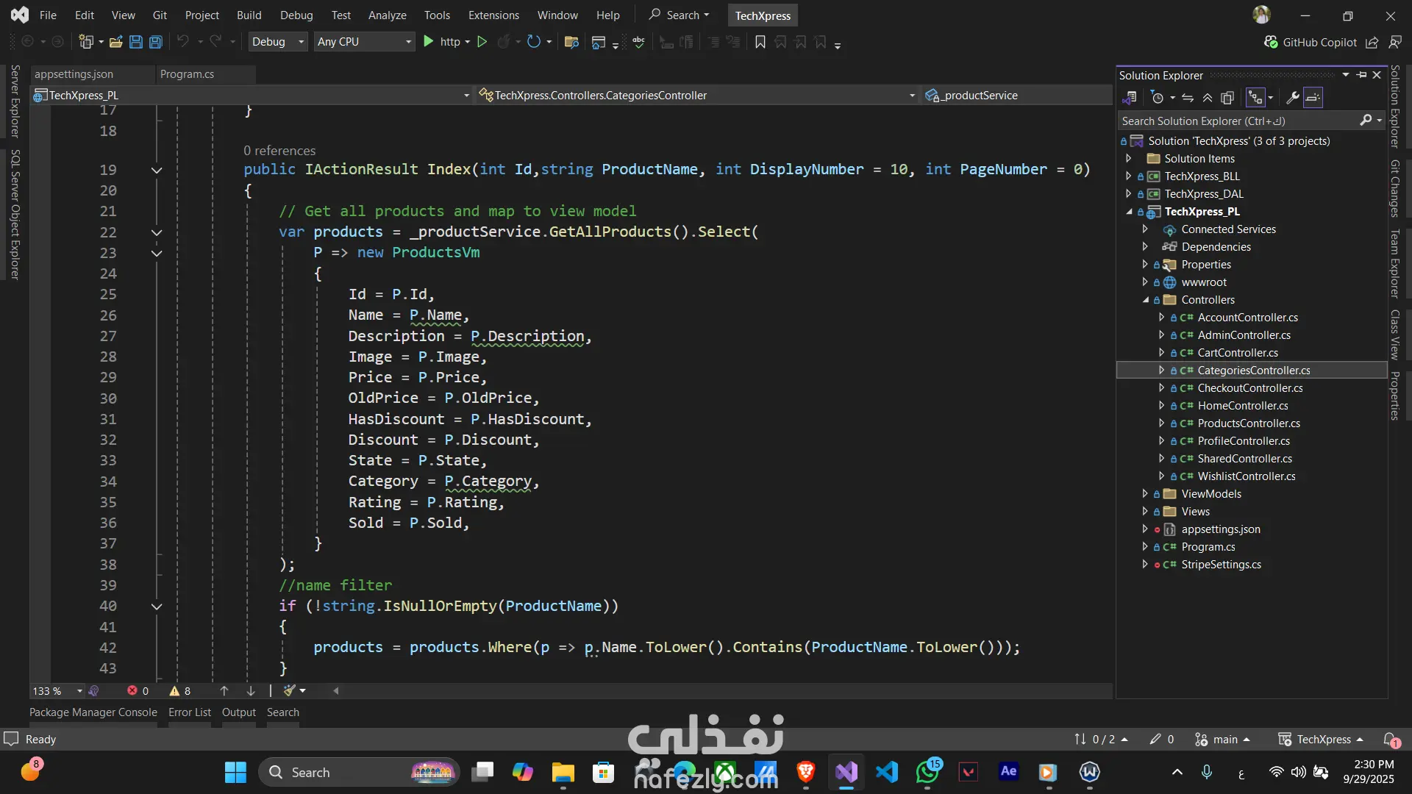
Task: Toggle auto-hide pin on Solution Explorer
Action: [x=1361, y=75]
